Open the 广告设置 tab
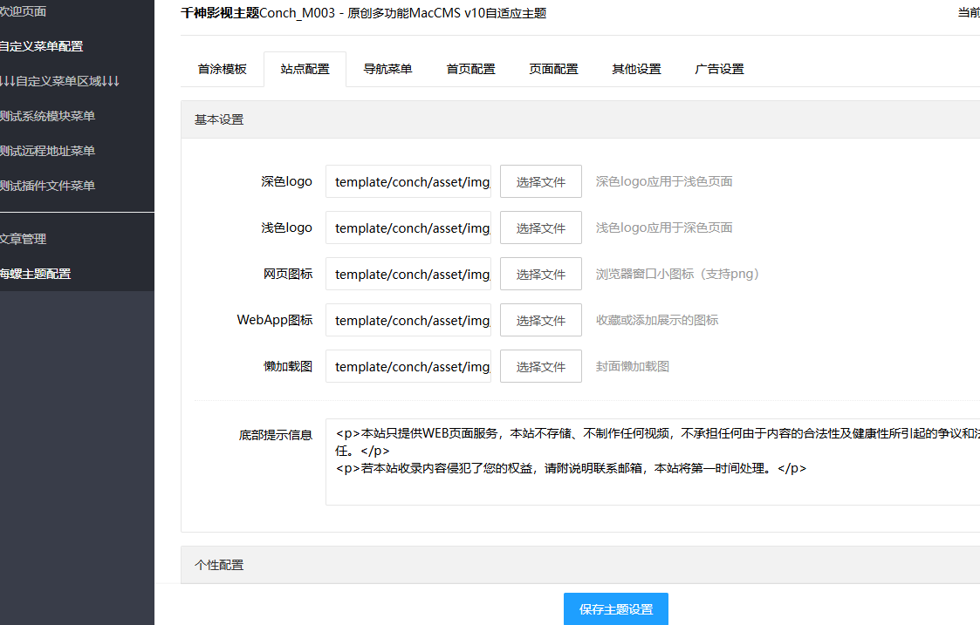Viewport: 980px width, 625px height. [x=719, y=70]
